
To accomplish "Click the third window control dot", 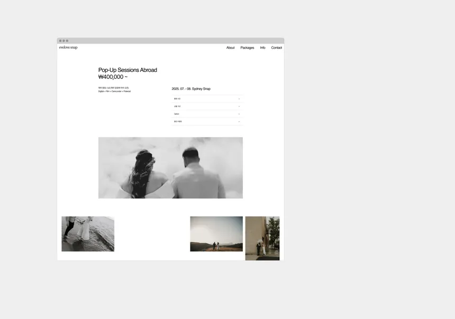I will coord(67,41).
